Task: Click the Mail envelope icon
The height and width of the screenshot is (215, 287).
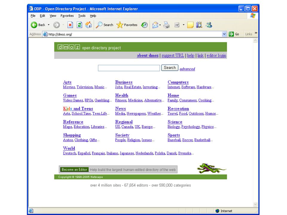Action: pos(155,25)
